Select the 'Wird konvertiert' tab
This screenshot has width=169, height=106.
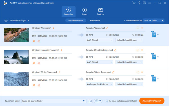(76, 21)
